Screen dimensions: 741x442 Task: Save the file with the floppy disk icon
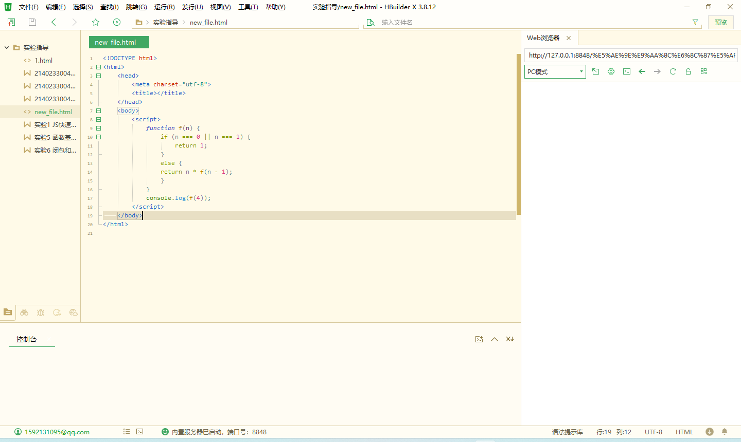coord(32,22)
